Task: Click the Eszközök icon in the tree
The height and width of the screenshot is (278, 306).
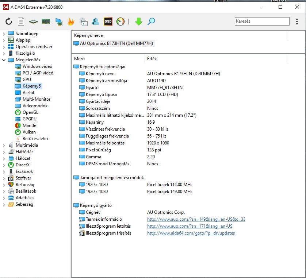Action: (11, 171)
